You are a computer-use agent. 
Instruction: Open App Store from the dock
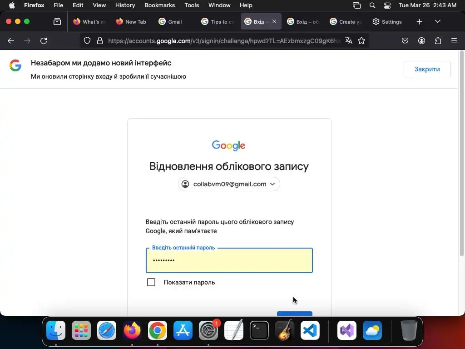tap(183, 330)
